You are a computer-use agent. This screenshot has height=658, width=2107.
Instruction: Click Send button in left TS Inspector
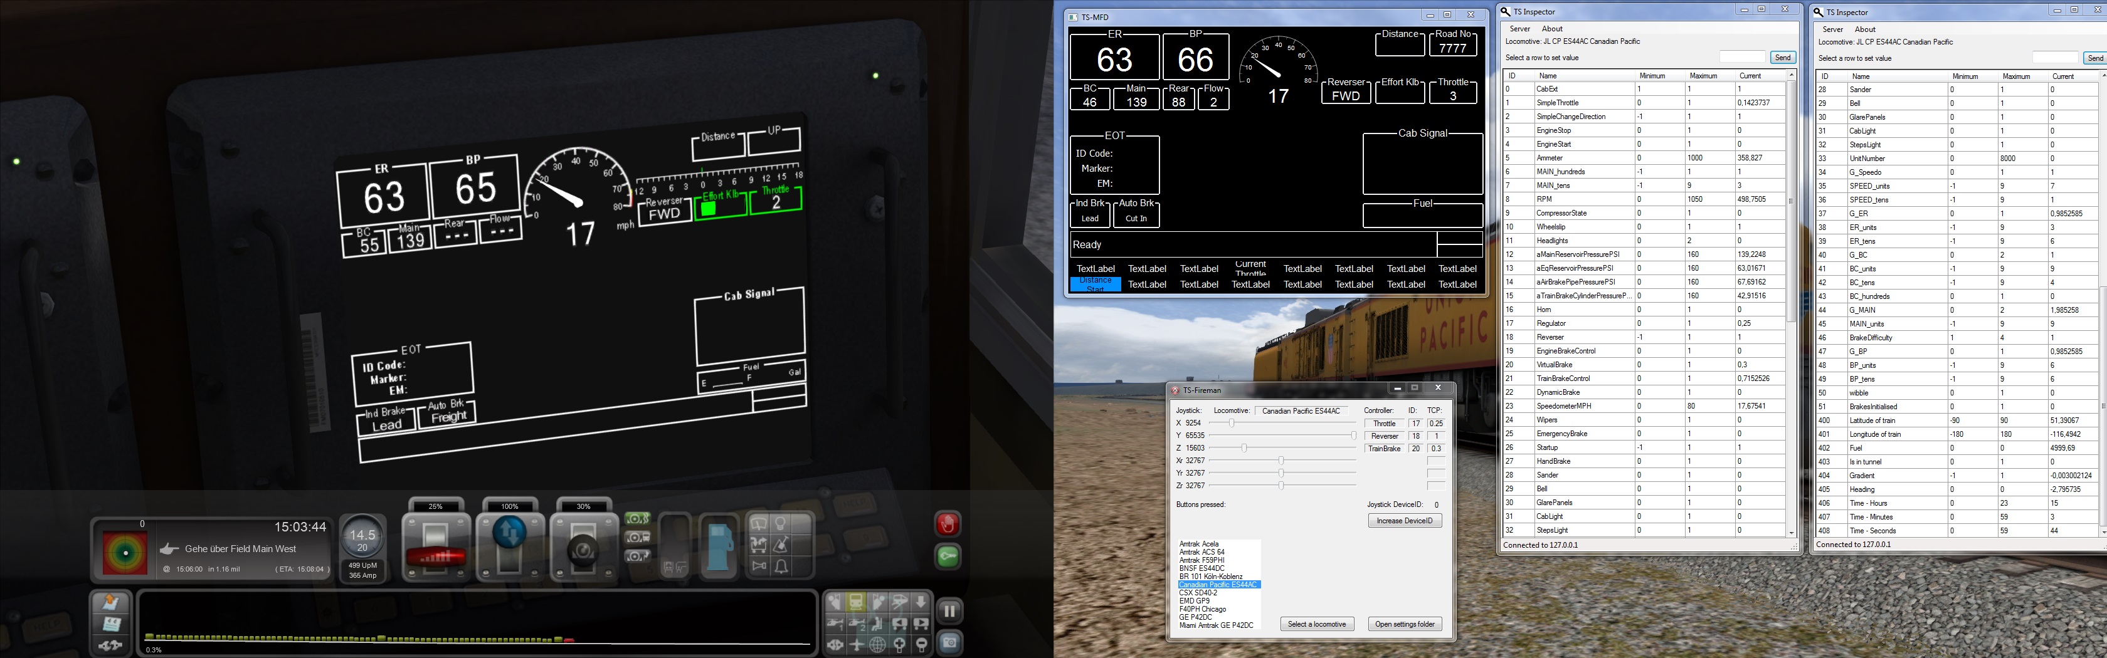(1783, 57)
